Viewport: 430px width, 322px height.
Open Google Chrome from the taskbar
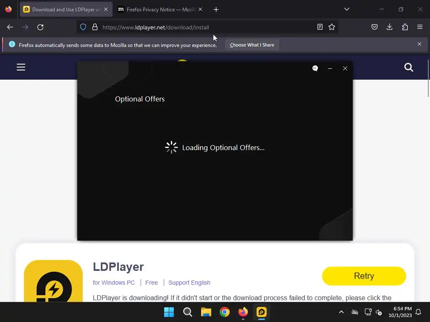pos(225,312)
